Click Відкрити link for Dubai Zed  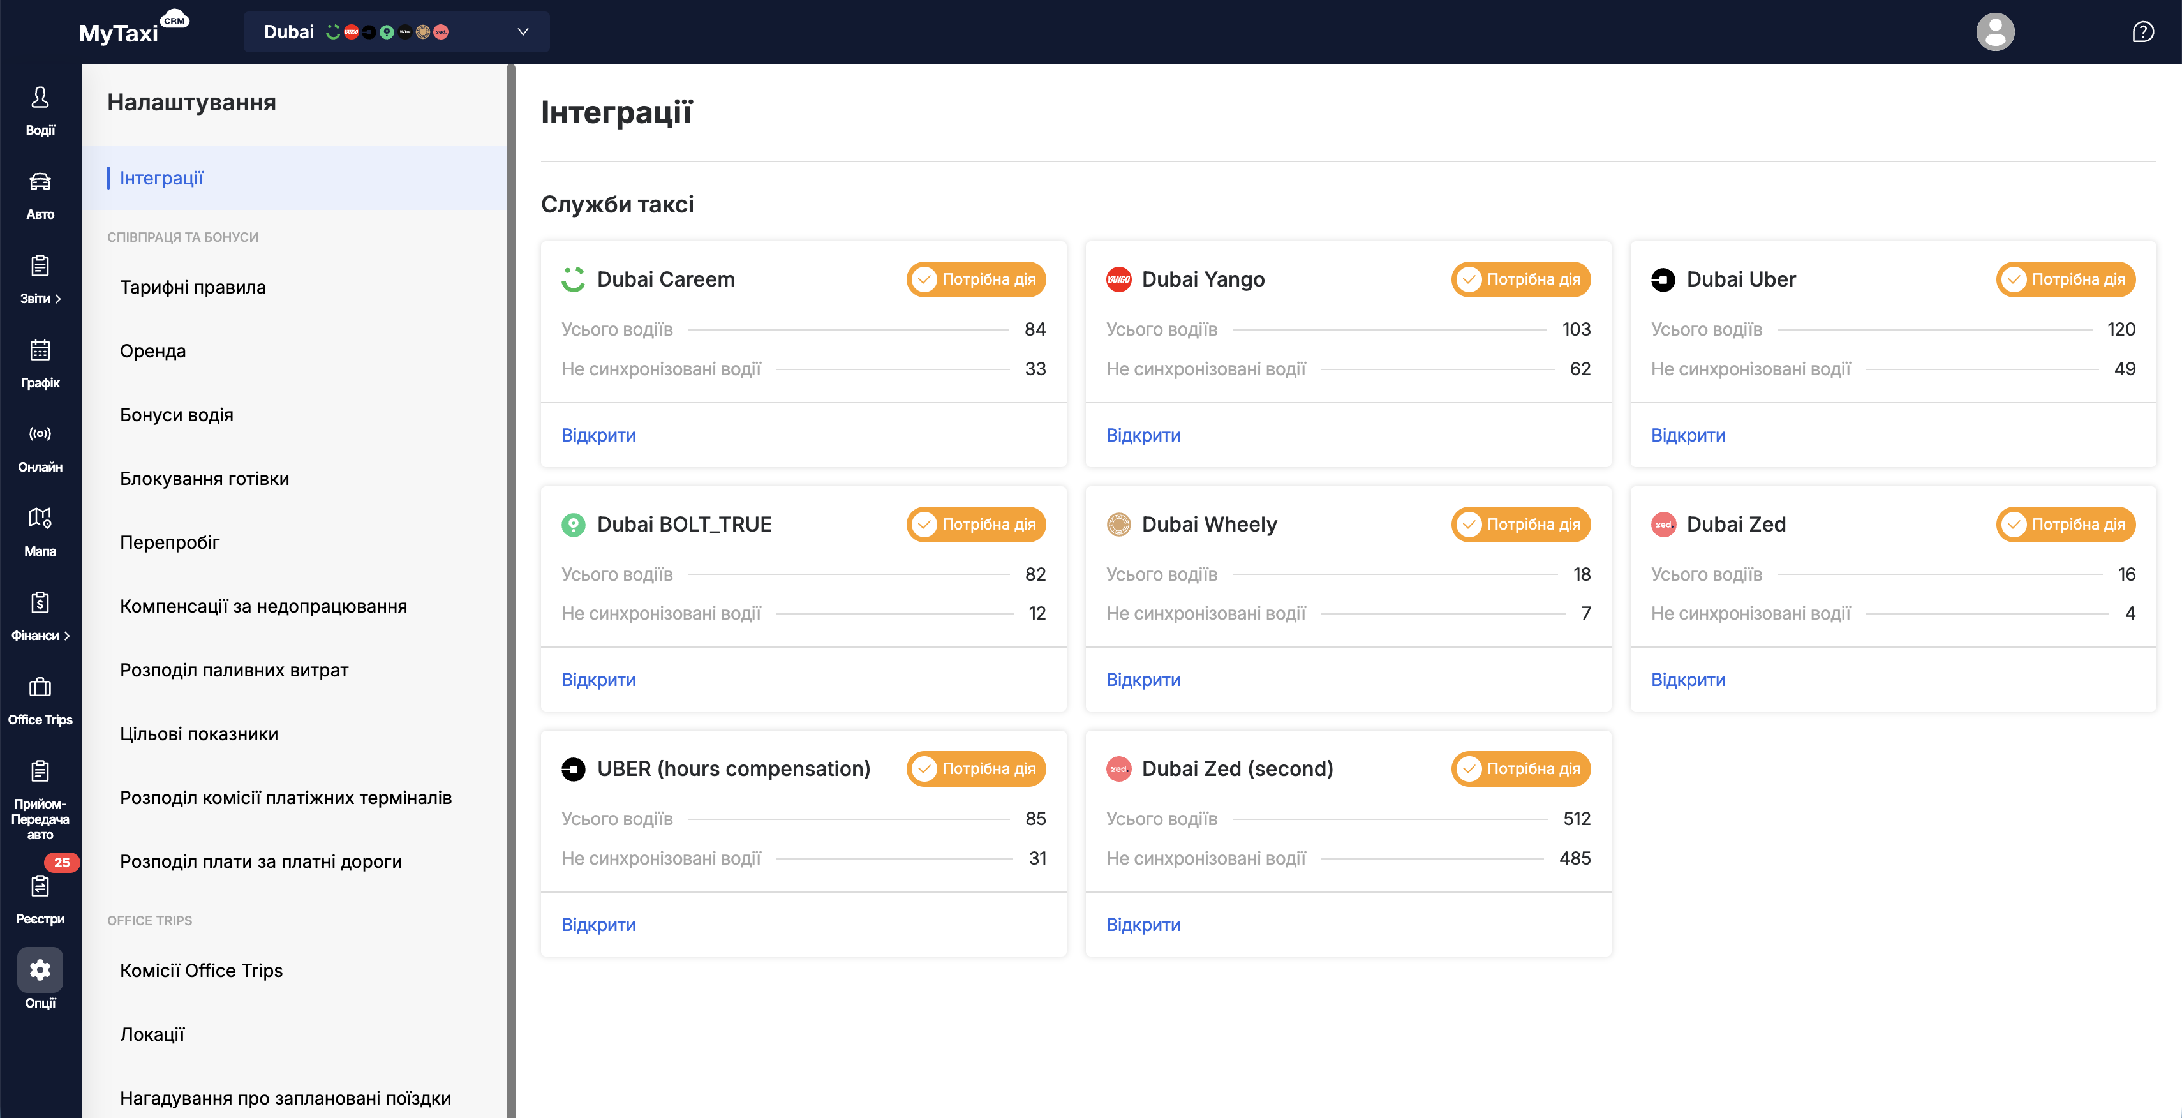click(x=1688, y=680)
